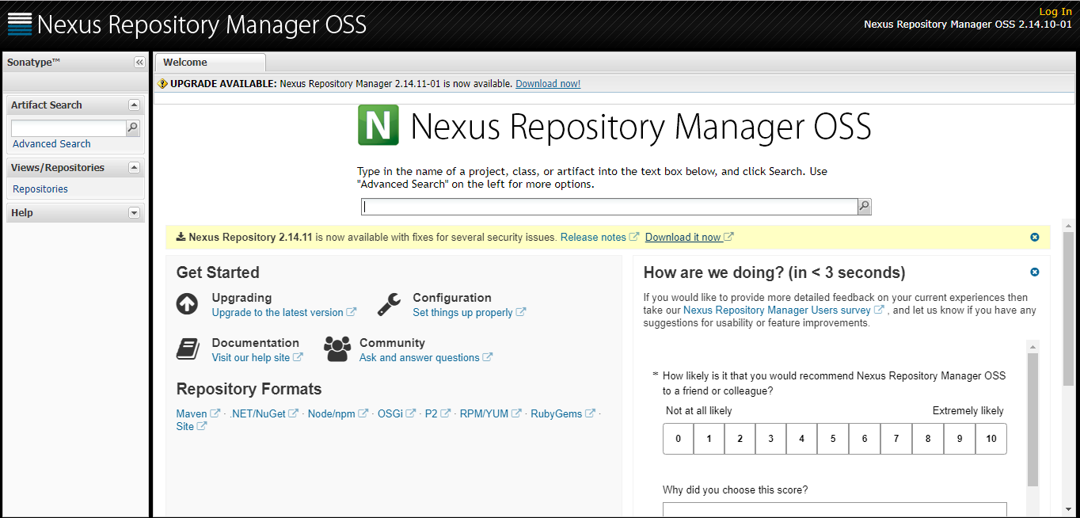Select score 9 in the survey
1080x518 pixels.
(960, 439)
